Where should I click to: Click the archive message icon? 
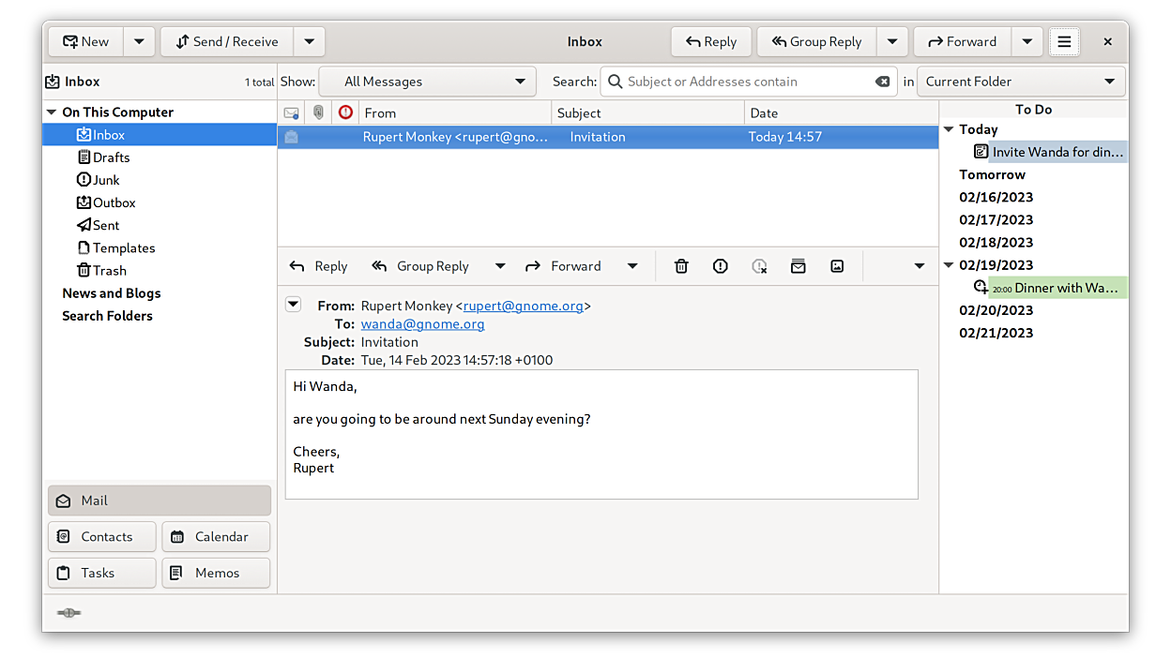(798, 266)
